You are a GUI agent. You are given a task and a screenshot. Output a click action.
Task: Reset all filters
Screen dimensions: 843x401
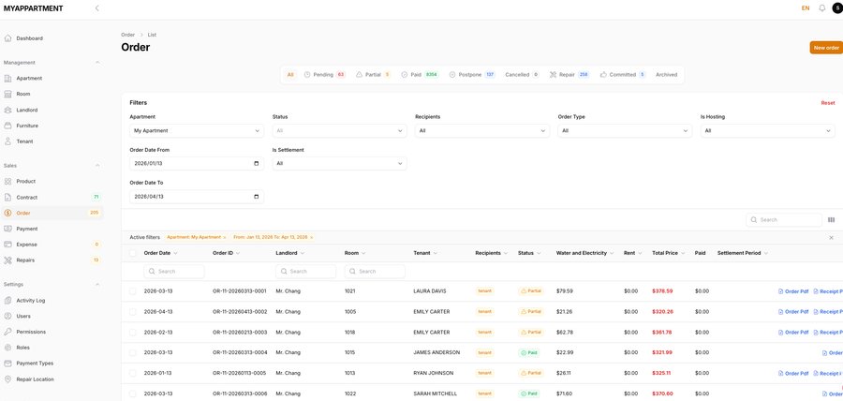click(828, 103)
